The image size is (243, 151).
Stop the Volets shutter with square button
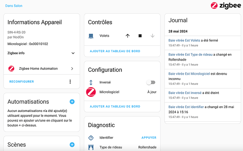click(x=140, y=36)
